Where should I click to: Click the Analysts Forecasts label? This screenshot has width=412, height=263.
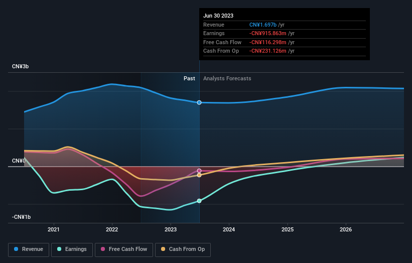(x=227, y=78)
